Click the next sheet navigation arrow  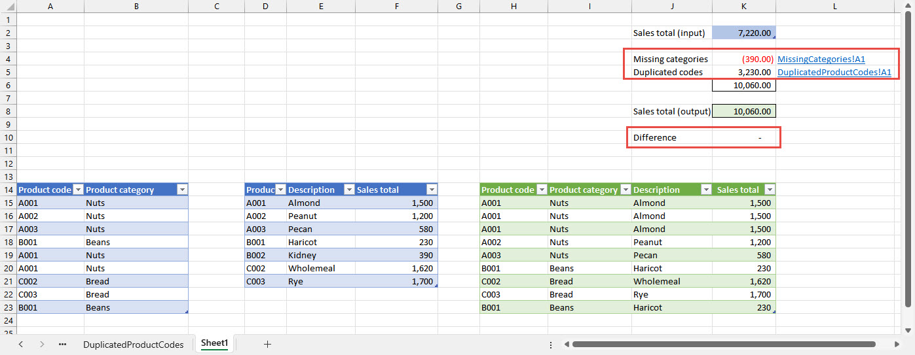click(42, 344)
